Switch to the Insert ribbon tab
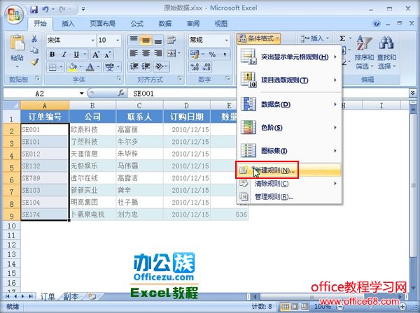Screen dimensions: 420x313 tap(68, 24)
